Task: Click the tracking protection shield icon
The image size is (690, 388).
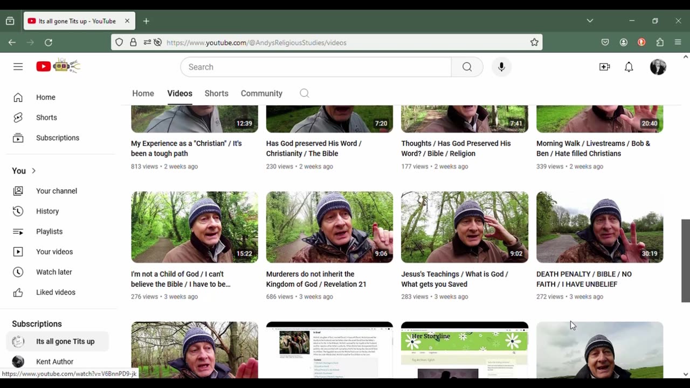Action: tap(119, 42)
